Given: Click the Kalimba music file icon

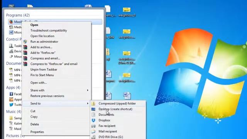Looking at the screenshot, I should click(11, 124).
